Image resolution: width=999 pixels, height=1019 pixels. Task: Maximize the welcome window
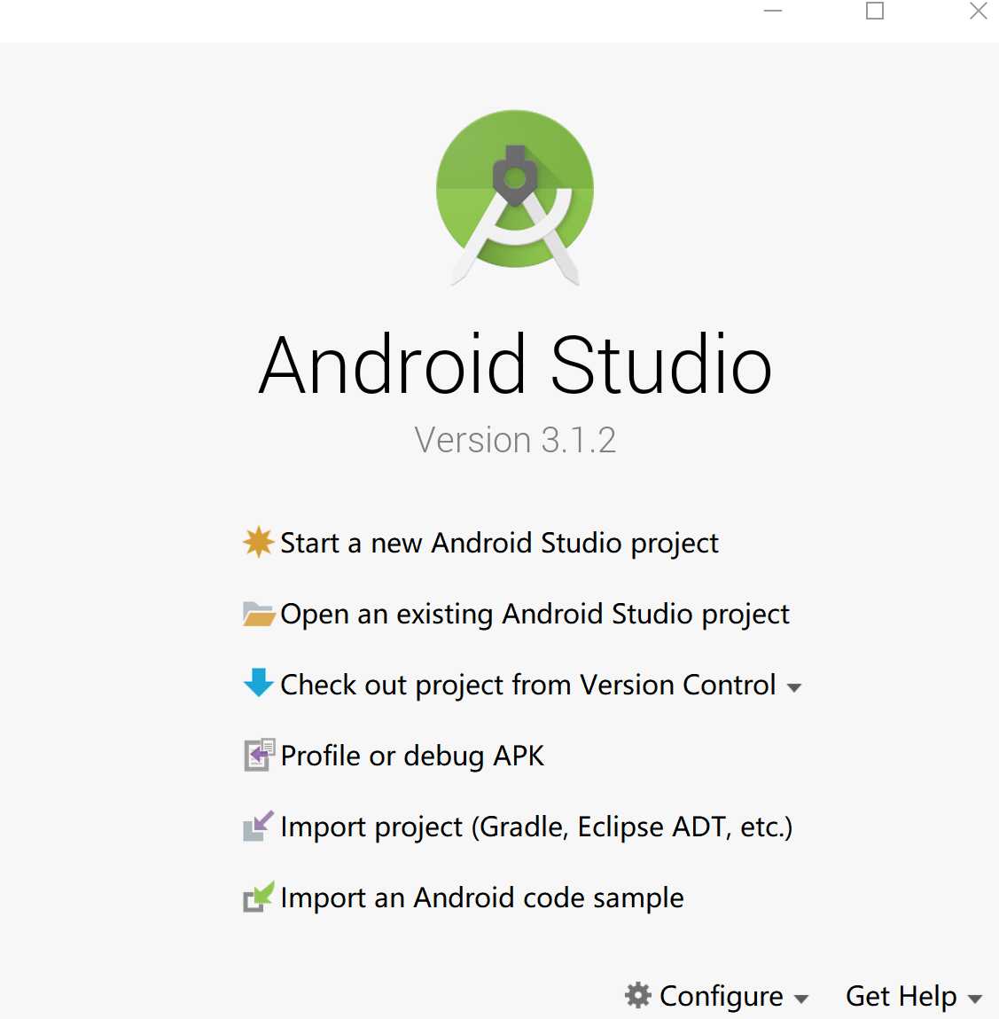click(875, 11)
